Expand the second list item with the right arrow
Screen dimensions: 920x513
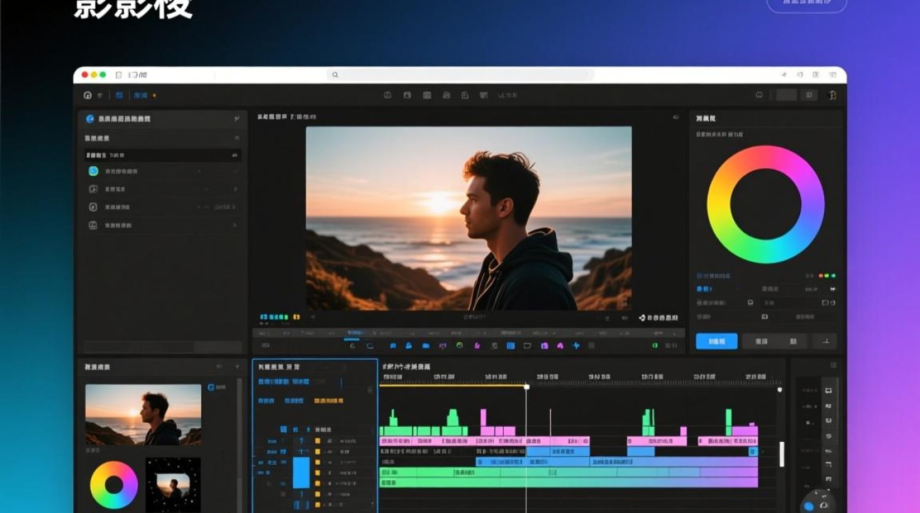235,189
